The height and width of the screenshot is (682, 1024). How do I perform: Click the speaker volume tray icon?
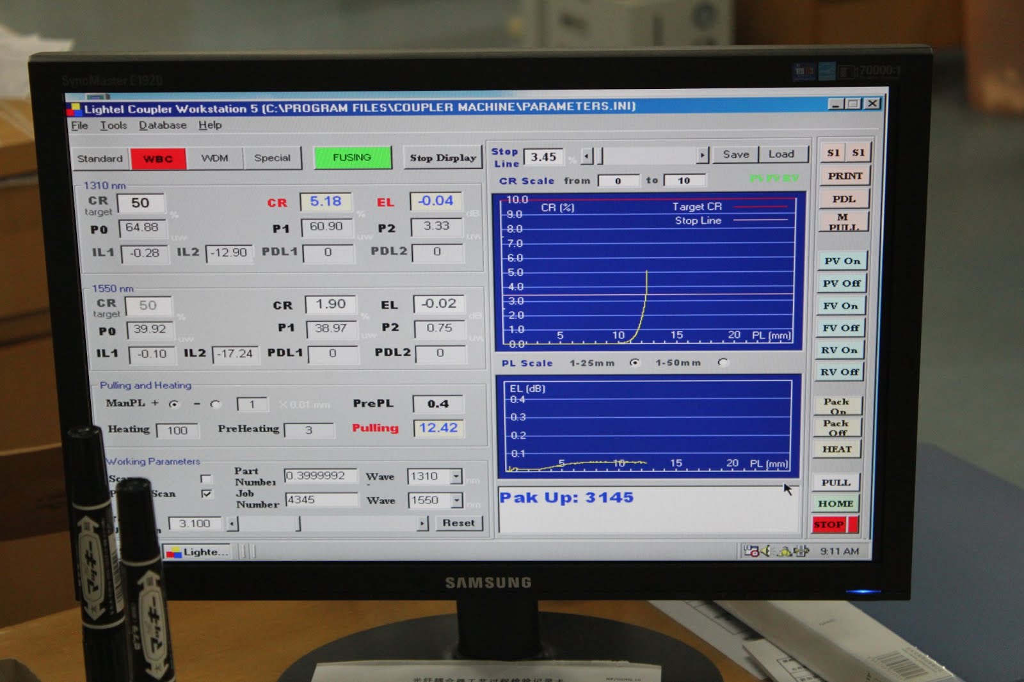pyautogui.click(x=767, y=551)
